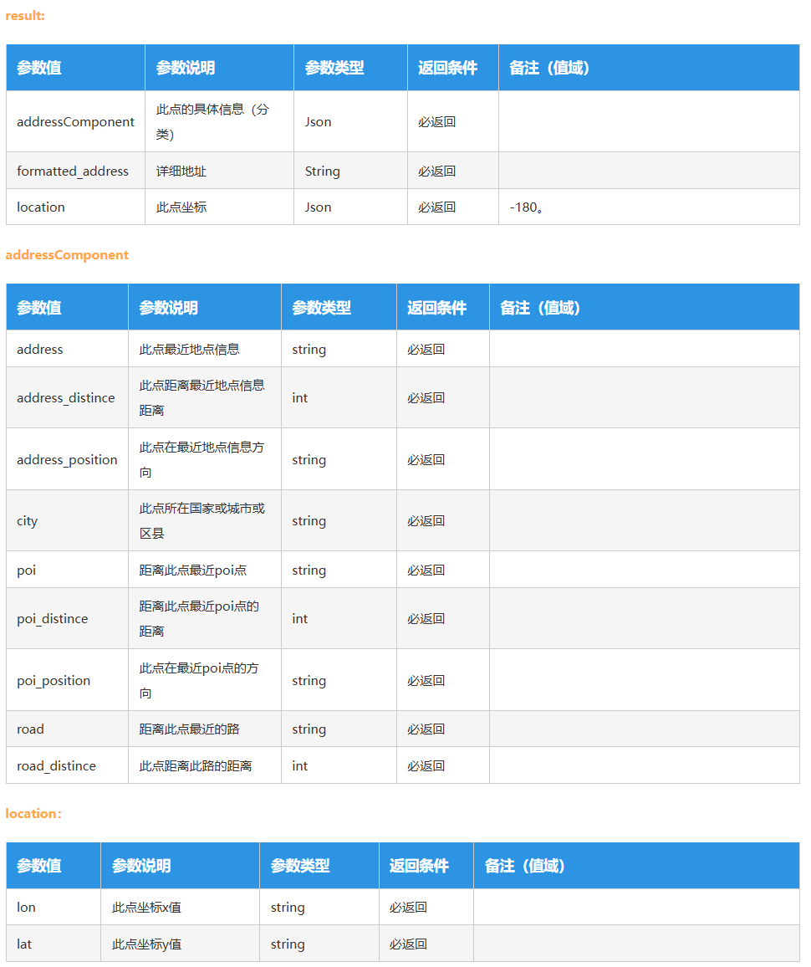Click the 'address_position' parameter cell

67,459
